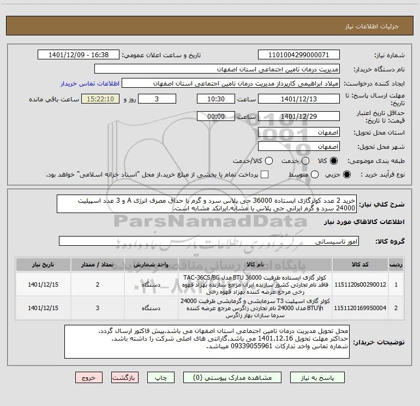
Task: Click the پاسخ به نیاز button
Action: pos(317,377)
